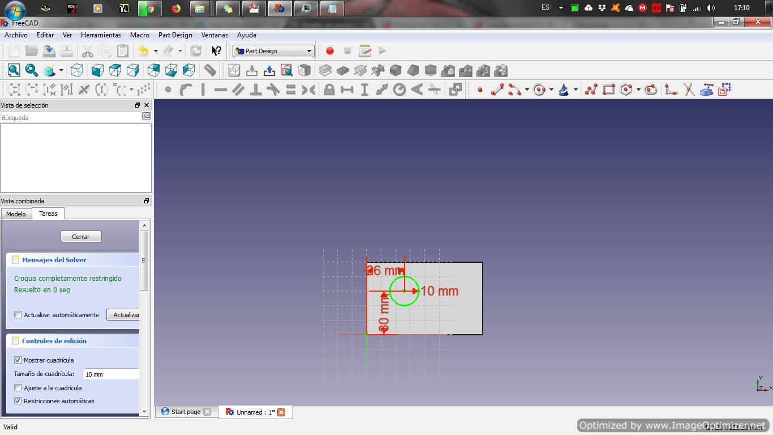The image size is (773, 435).
Task: Open Chrome from the taskbar
Action: pyautogui.click(x=149, y=8)
